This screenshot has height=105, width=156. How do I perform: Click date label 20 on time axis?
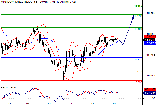coord(49,104)
